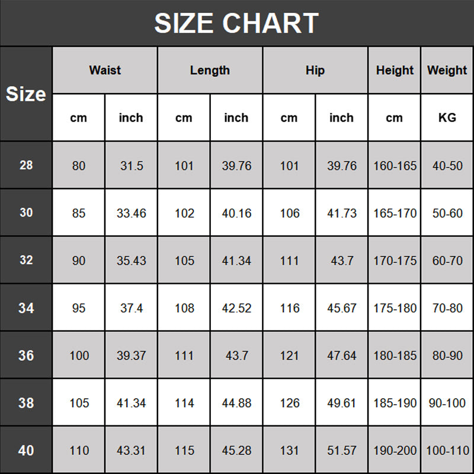The width and height of the screenshot is (474, 474).
Task: Click the height range 160-165 cell
Action: click(395, 165)
